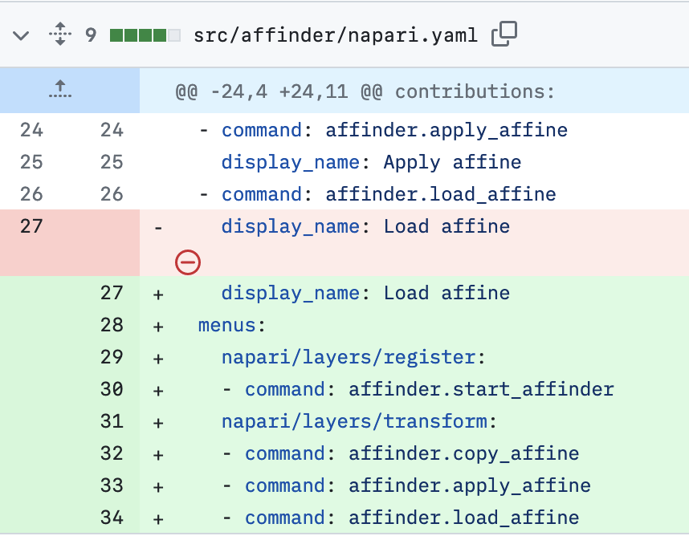The image size is (689, 536).
Task: Click the red no-newline warning icon
Action: (188, 262)
